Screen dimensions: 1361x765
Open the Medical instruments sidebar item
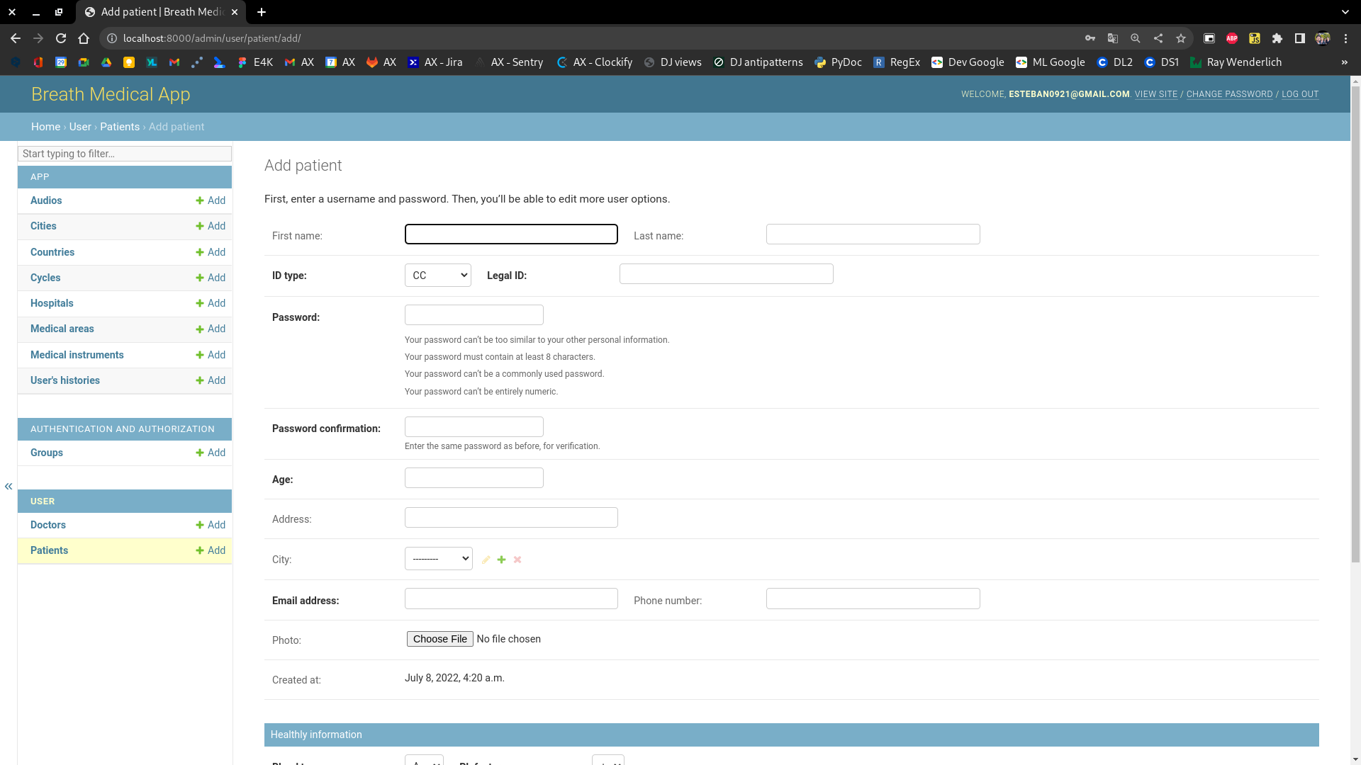[x=77, y=355]
